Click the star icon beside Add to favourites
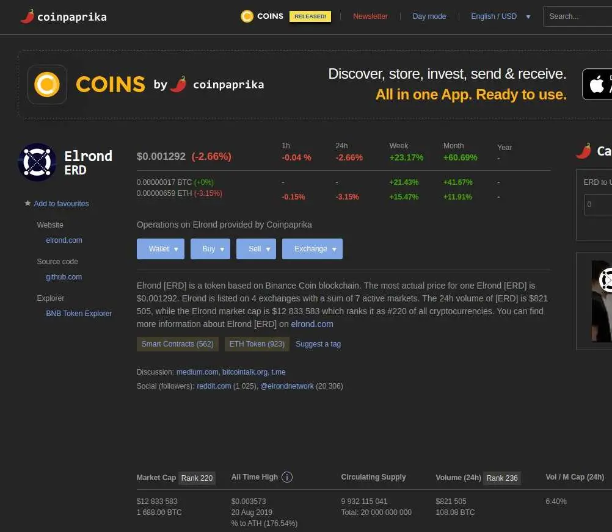 (x=27, y=203)
